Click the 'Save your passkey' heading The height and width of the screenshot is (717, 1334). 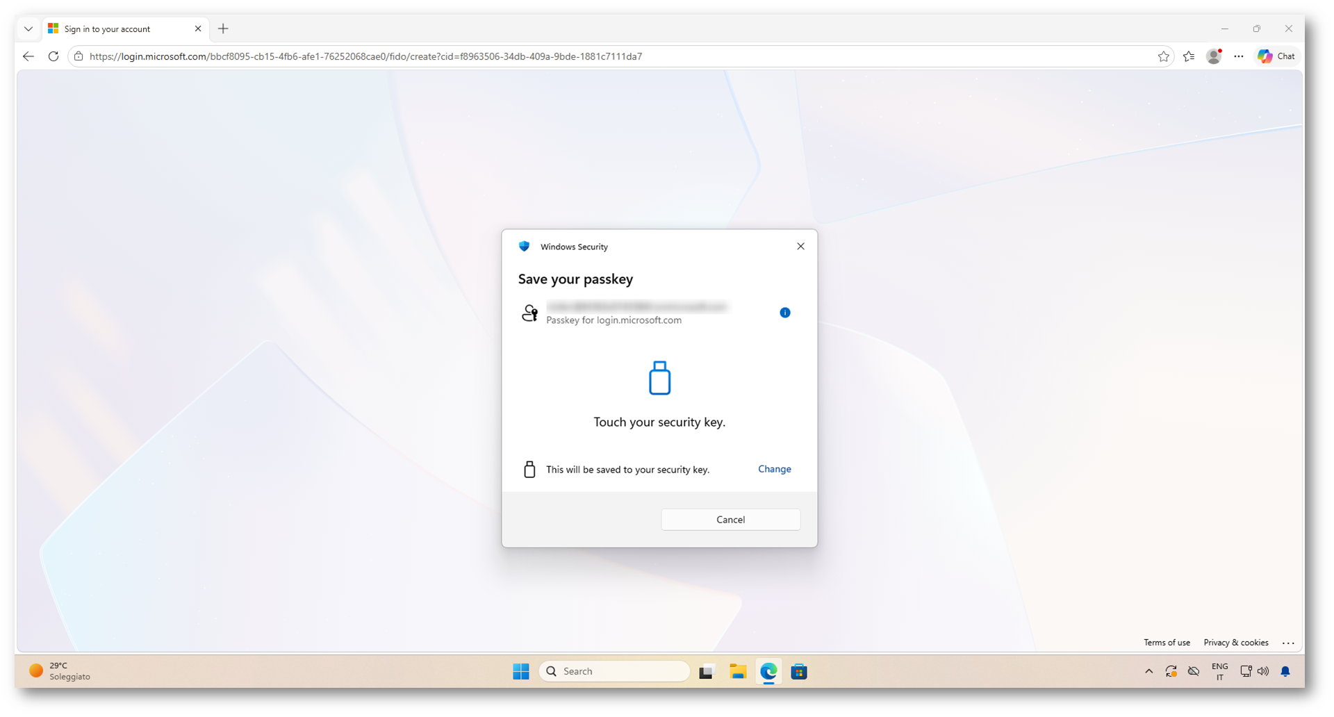coord(575,279)
